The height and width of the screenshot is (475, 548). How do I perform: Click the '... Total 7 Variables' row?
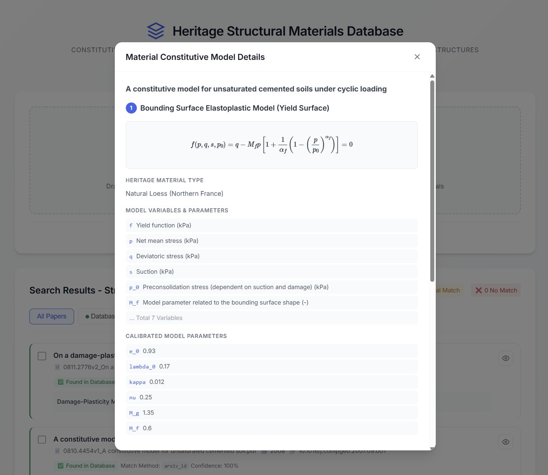[x=271, y=318]
